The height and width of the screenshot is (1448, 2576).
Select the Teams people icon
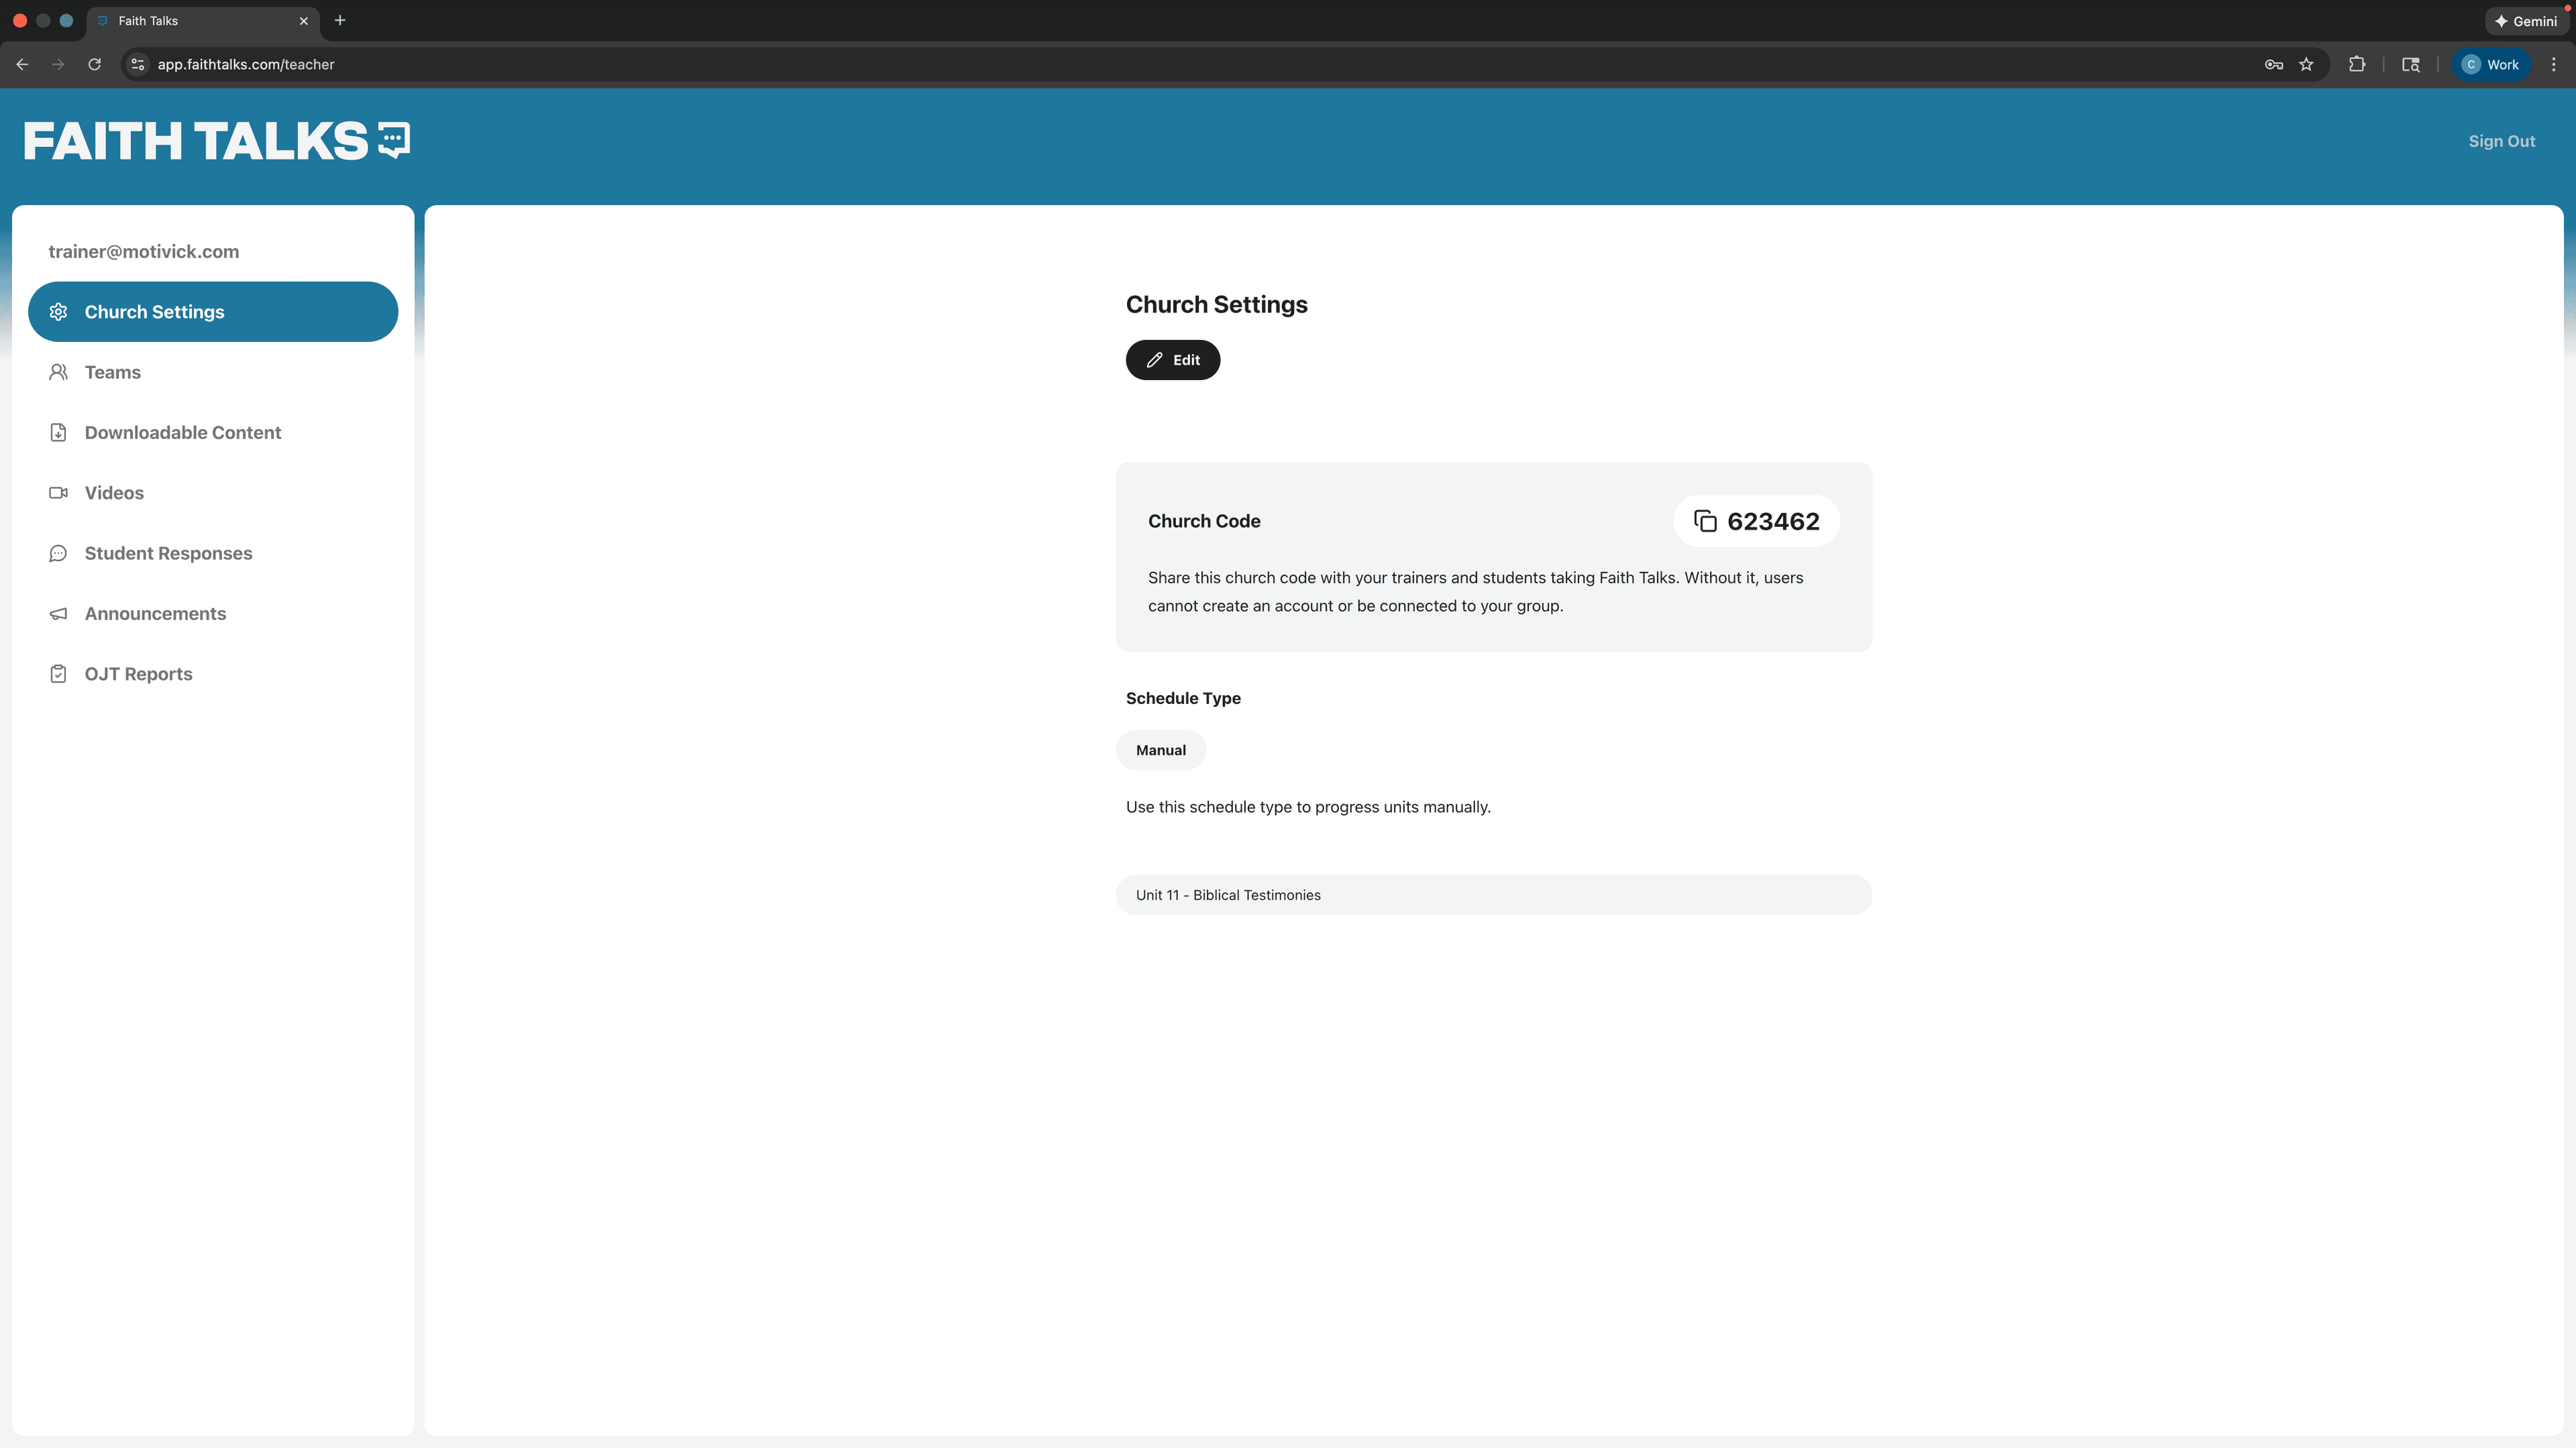[x=59, y=372]
